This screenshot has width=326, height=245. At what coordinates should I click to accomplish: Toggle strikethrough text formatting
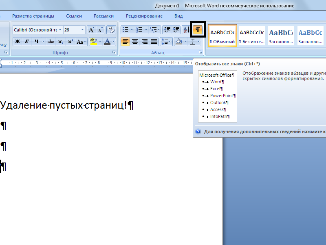(x=51, y=42)
